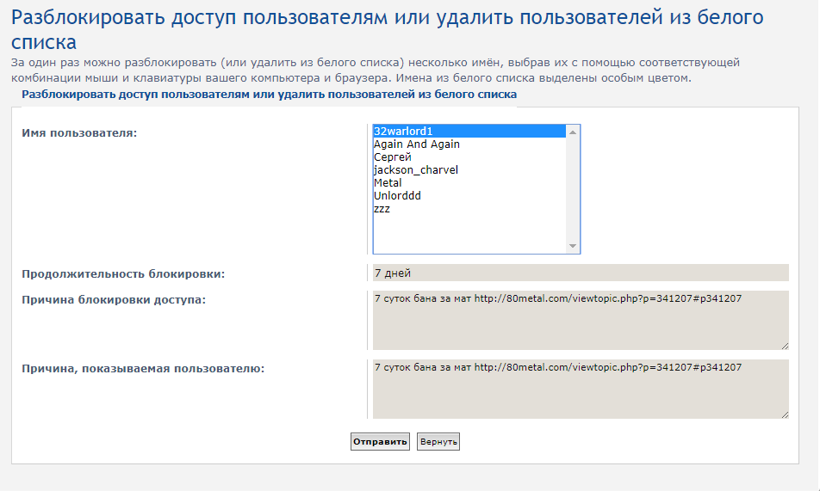The width and height of the screenshot is (820, 491).
Task: Select Unlorddd in the username list
Action: [x=469, y=196]
